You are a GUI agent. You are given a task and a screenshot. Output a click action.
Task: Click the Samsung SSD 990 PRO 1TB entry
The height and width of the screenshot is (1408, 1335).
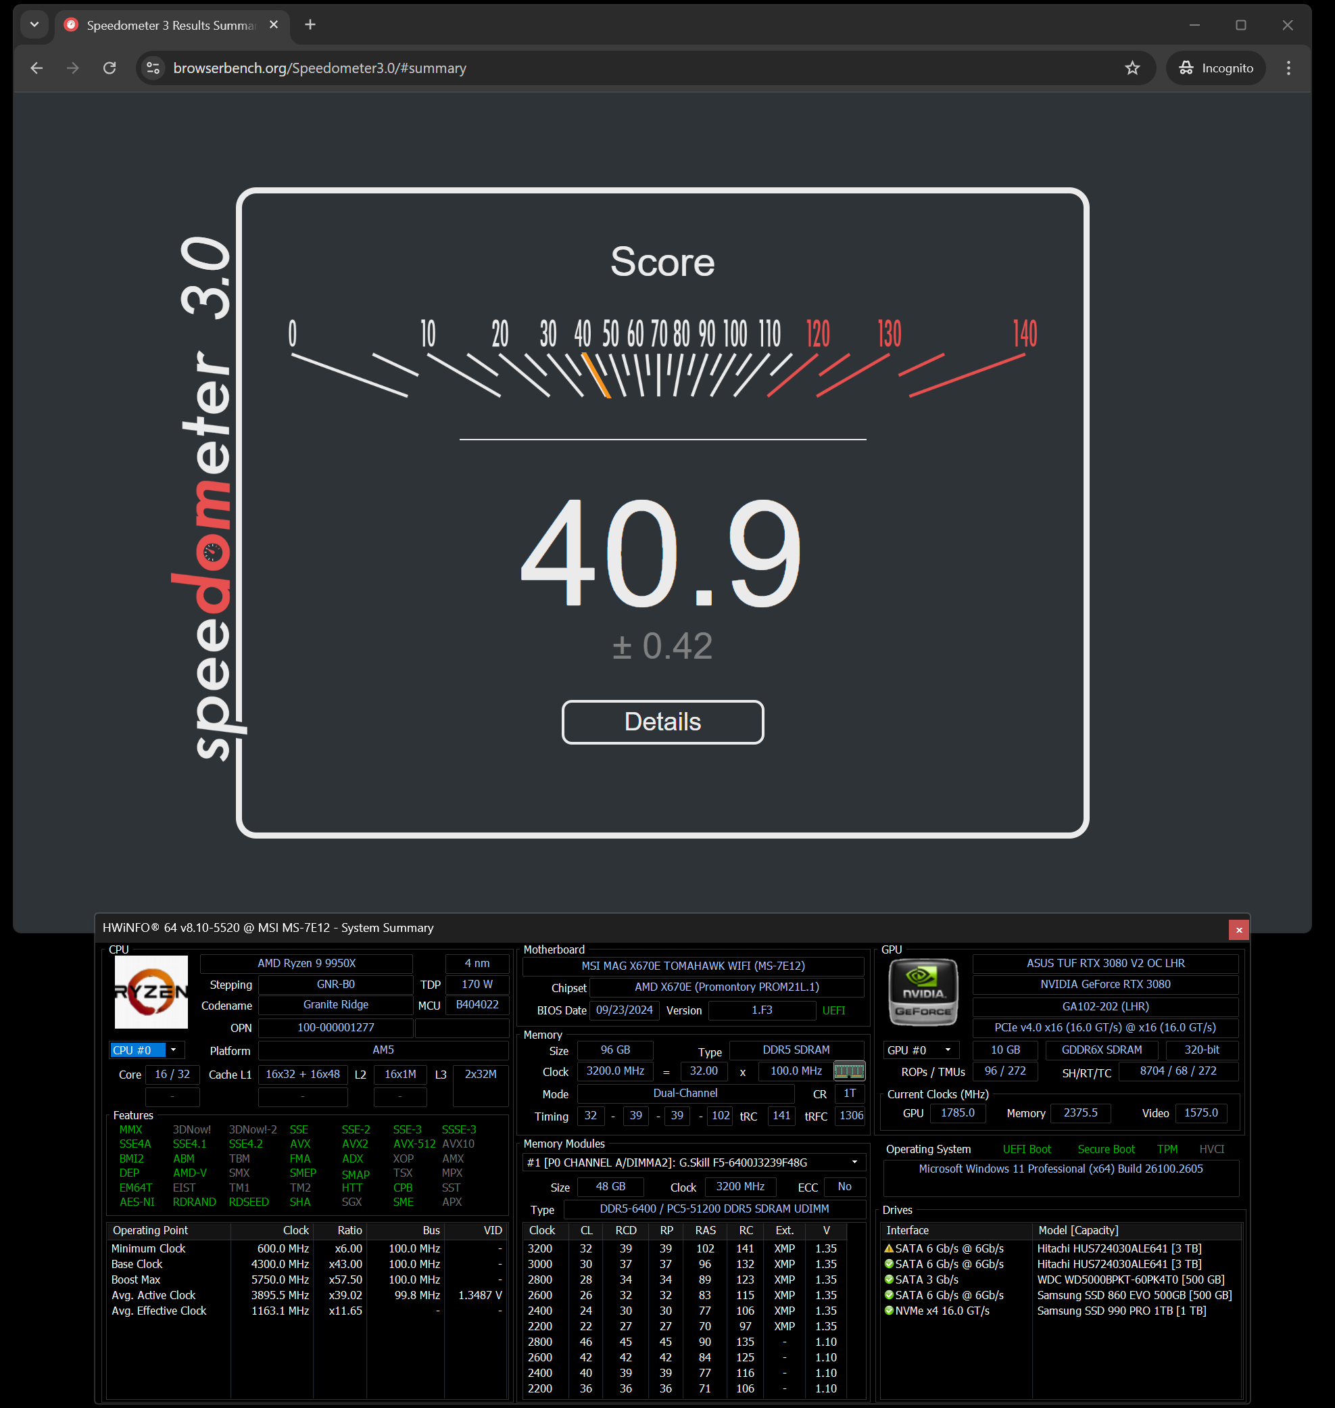coord(1121,1311)
